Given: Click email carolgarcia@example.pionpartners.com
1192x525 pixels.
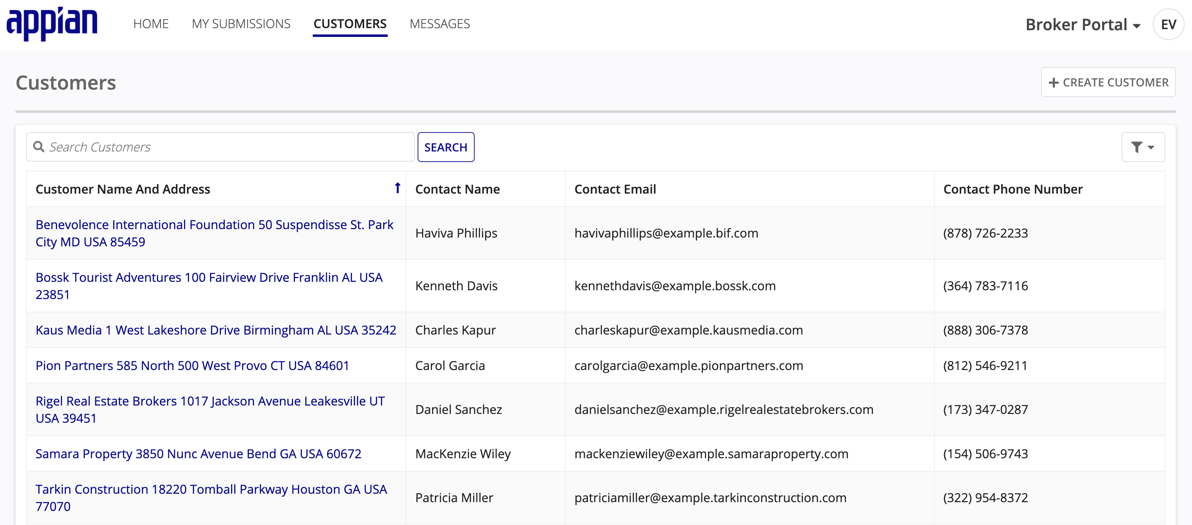Looking at the screenshot, I should click(689, 365).
